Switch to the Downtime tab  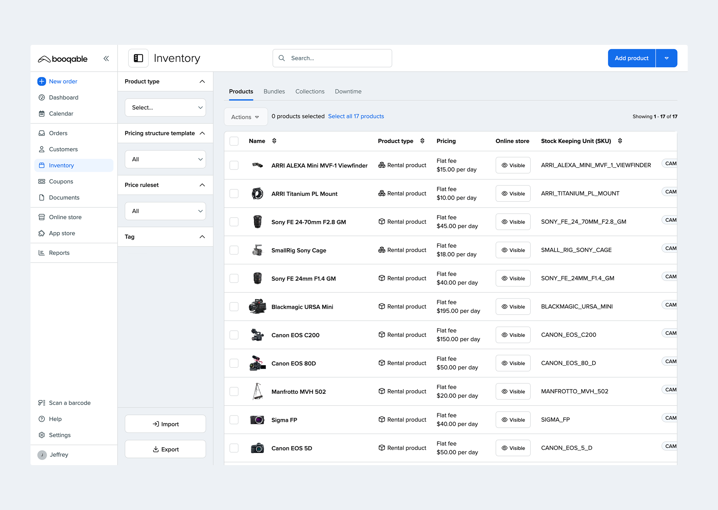click(348, 91)
